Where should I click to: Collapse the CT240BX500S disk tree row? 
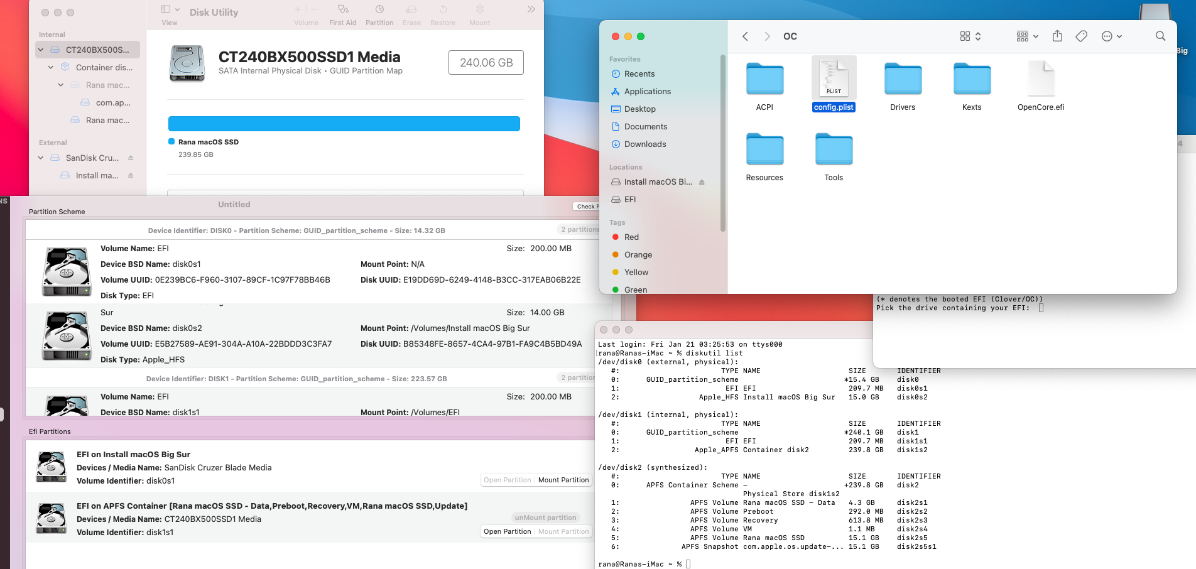click(x=41, y=50)
